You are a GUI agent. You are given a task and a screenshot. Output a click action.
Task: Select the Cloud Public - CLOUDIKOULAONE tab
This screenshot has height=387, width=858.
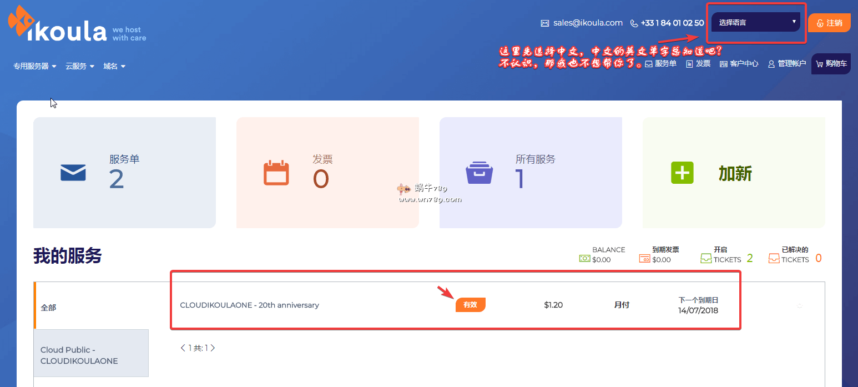click(92, 355)
